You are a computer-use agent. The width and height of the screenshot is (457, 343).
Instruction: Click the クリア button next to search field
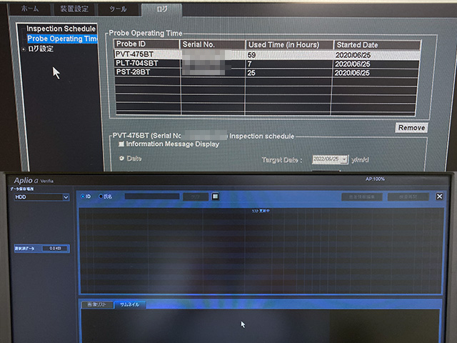pos(196,197)
